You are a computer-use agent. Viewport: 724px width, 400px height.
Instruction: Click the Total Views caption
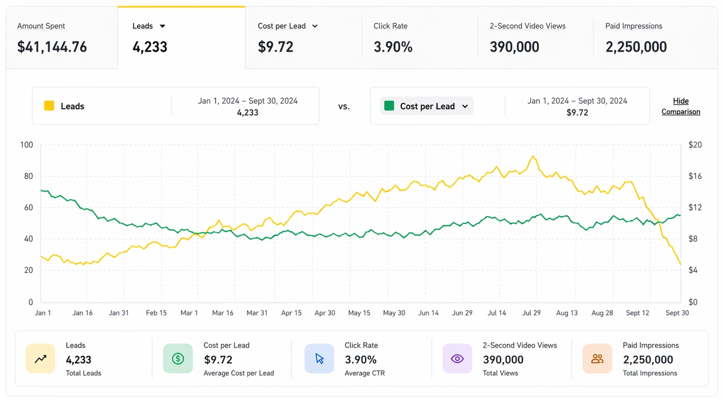[501, 373]
